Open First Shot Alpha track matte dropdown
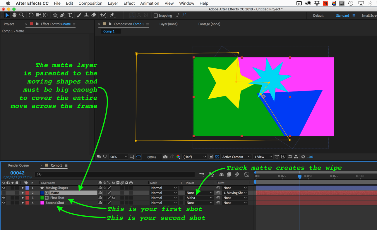377x230 pixels. tap(199, 198)
